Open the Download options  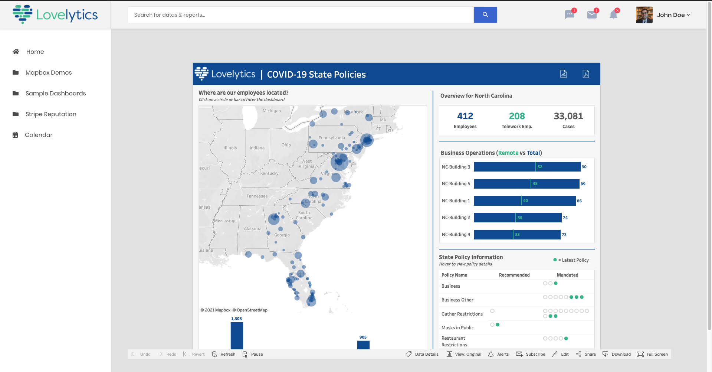tap(617, 354)
